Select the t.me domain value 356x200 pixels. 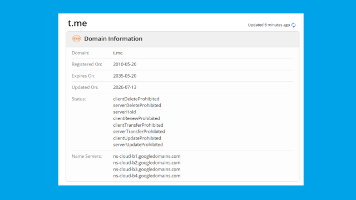tap(118, 53)
